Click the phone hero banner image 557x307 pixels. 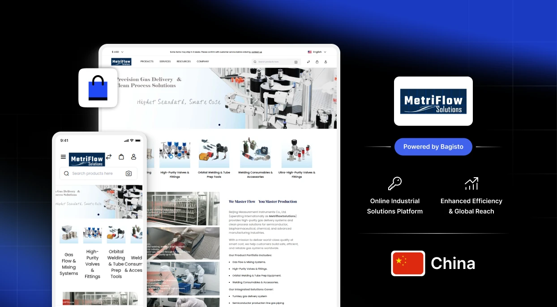(99, 202)
